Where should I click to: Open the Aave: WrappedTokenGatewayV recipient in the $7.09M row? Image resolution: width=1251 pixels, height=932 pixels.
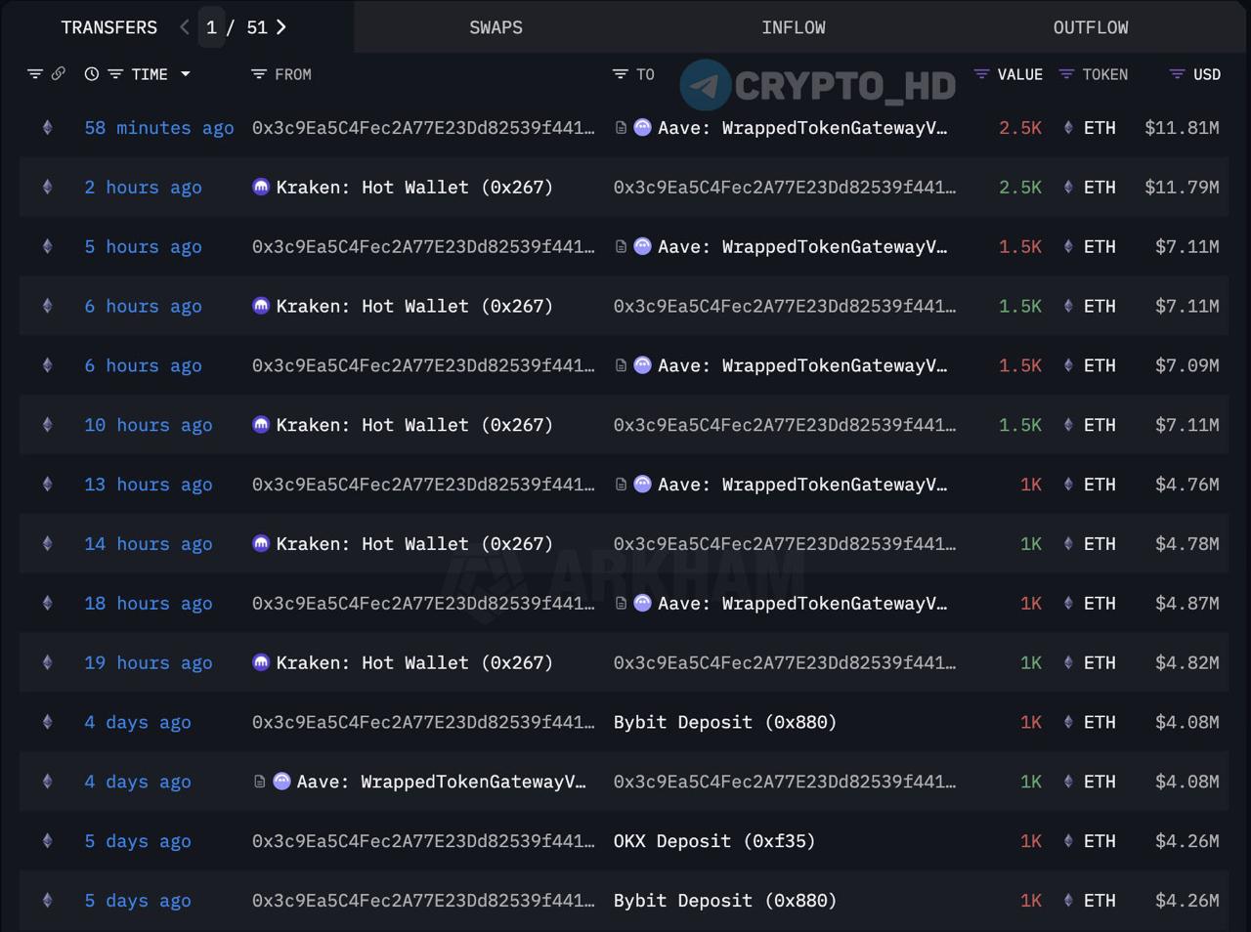pos(802,365)
